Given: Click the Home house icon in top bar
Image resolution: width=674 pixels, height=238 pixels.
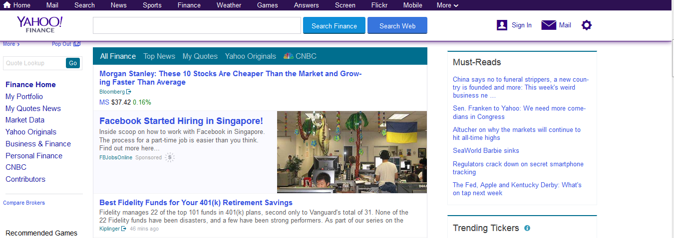Looking at the screenshot, I should (x=7, y=5).
